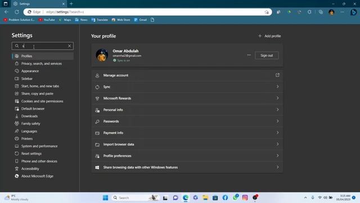
Task: Open Edge Settings and more ellipsis menu
Action: (x=342, y=12)
